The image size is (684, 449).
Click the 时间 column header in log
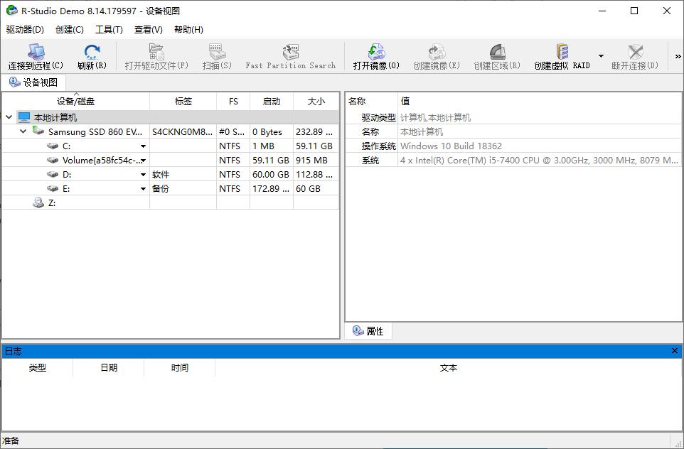pos(180,367)
